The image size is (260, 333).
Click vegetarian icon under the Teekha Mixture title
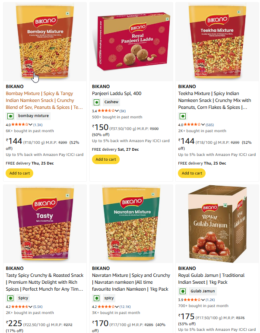point(182,116)
